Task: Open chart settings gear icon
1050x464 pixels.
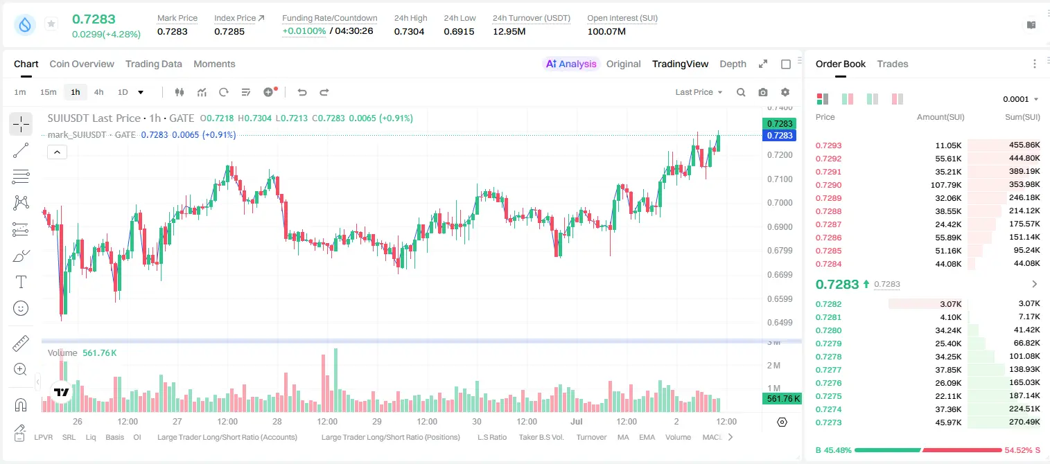Action: [x=785, y=92]
